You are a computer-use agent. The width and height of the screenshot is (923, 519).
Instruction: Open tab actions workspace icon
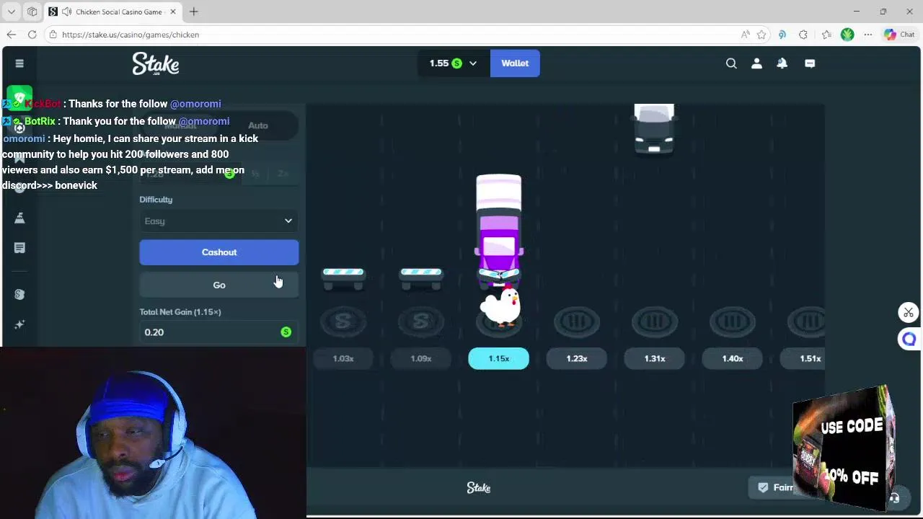(x=32, y=12)
